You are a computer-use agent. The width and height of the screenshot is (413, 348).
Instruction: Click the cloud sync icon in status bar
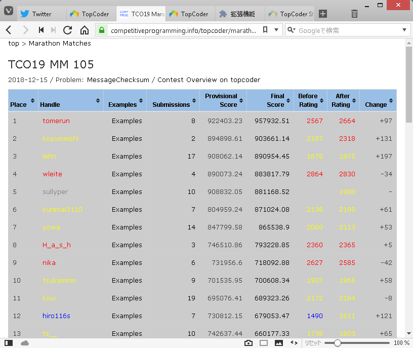25,343
